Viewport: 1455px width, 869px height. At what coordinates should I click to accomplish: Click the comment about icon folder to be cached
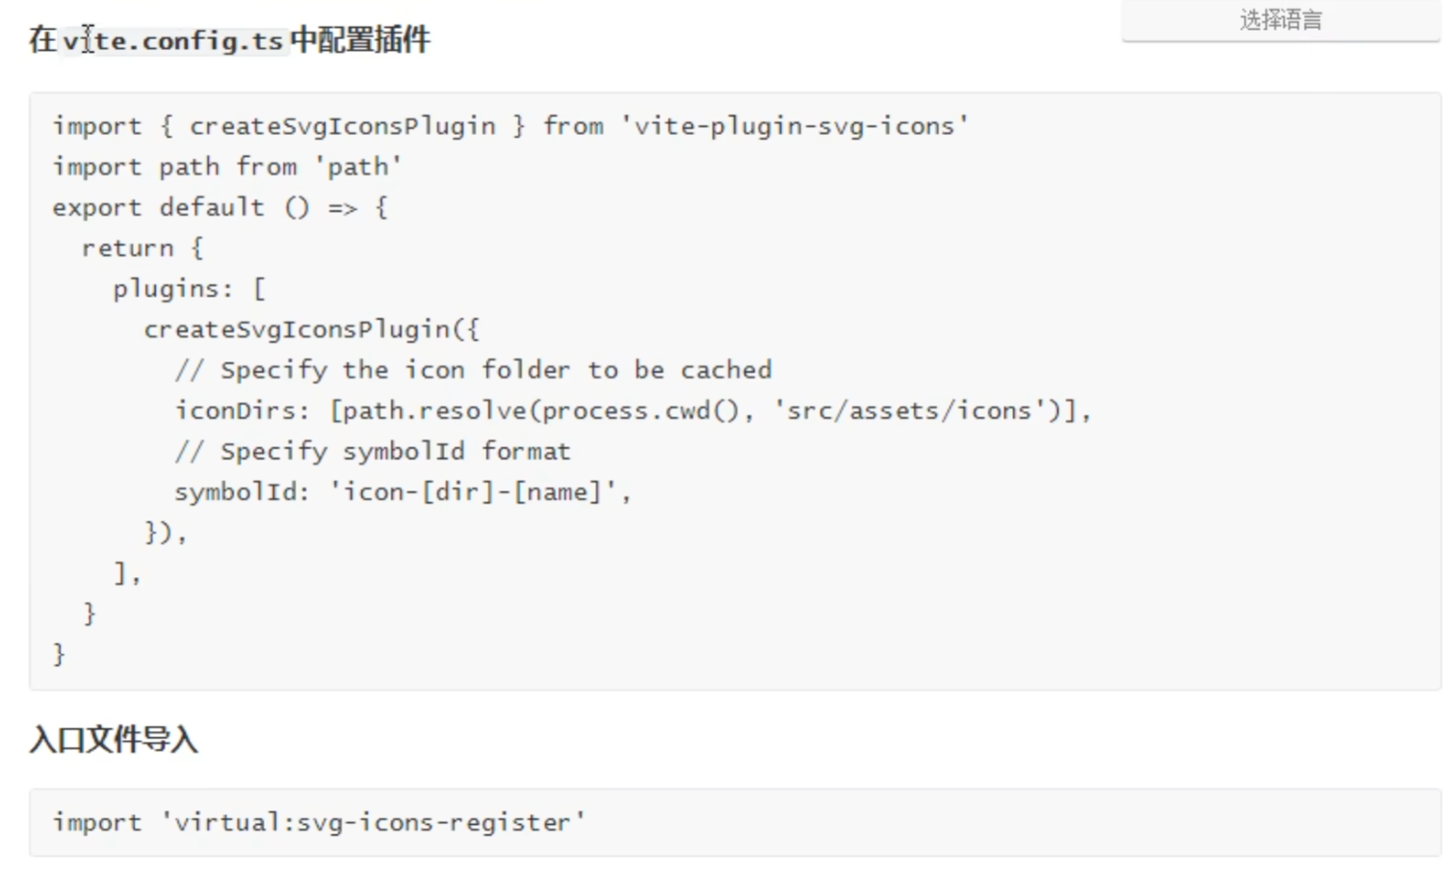pos(473,370)
